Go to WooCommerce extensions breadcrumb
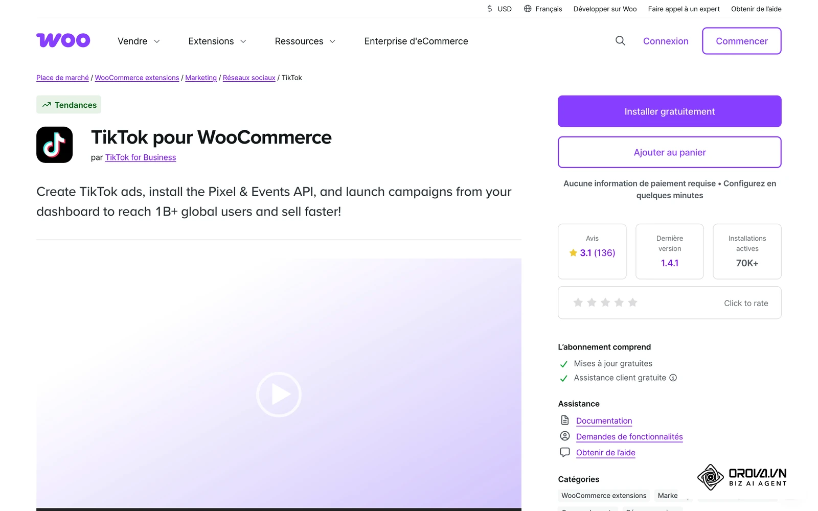The width and height of the screenshot is (818, 511). [x=137, y=78]
